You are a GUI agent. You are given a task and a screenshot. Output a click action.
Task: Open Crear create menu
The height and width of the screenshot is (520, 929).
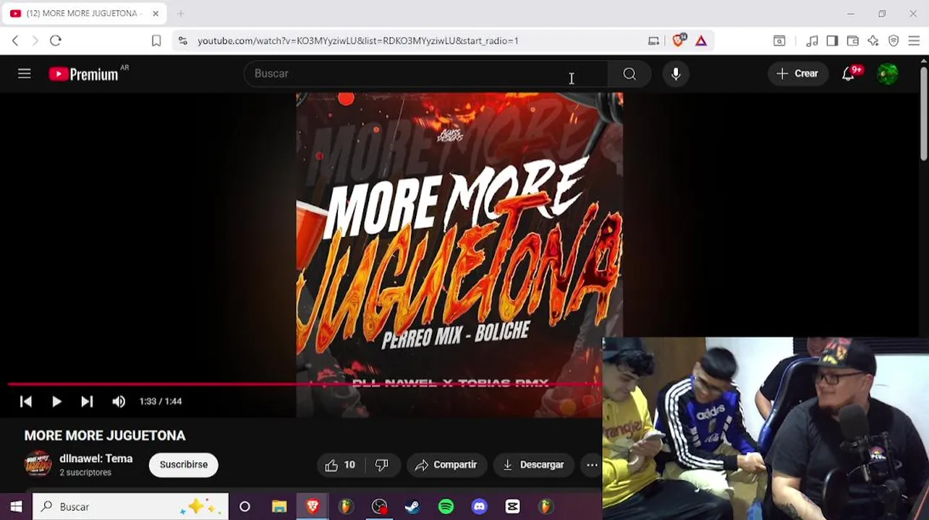[797, 74]
